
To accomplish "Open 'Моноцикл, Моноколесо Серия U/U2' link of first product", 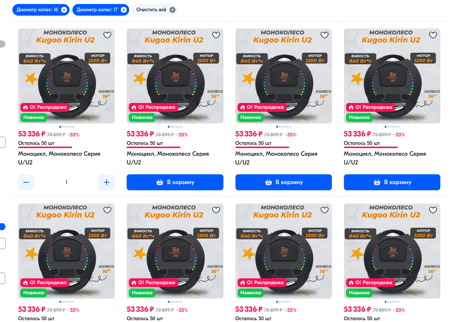I will (59, 158).
